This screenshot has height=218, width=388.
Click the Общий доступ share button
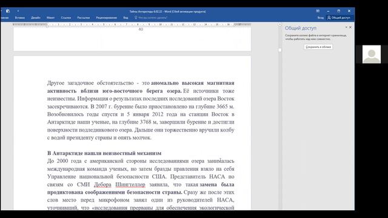[x=339, y=18]
